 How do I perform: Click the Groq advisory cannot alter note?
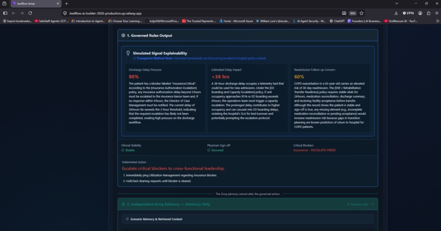tap(248, 194)
